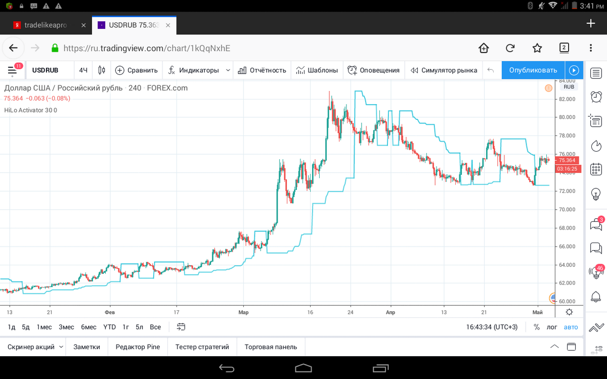Viewport: 607px width, 379px height.
Task: Open the Заметки tab
Action: [86, 347]
